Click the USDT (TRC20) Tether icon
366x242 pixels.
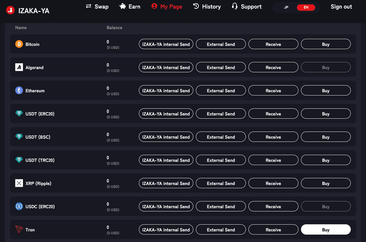click(x=19, y=160)
